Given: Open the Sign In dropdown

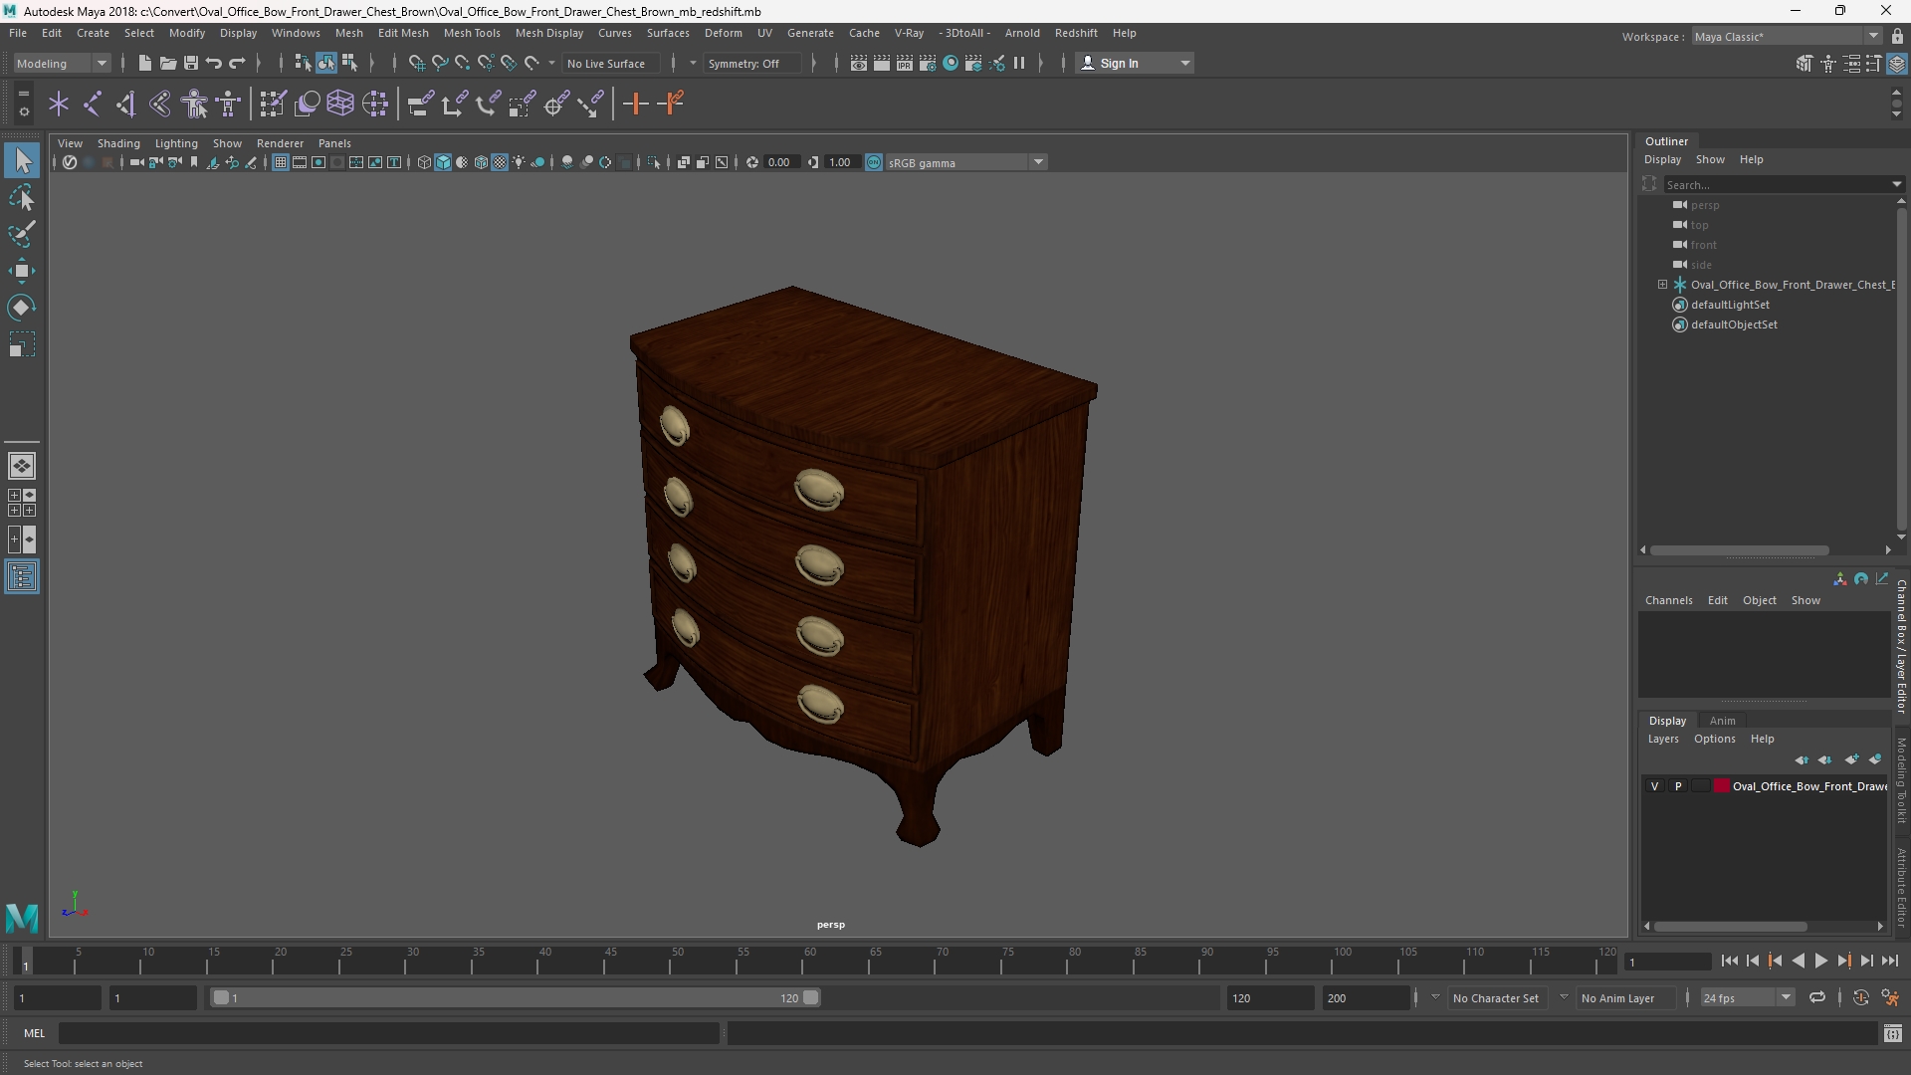Looking at the screenshot, I should (1136, 63).
